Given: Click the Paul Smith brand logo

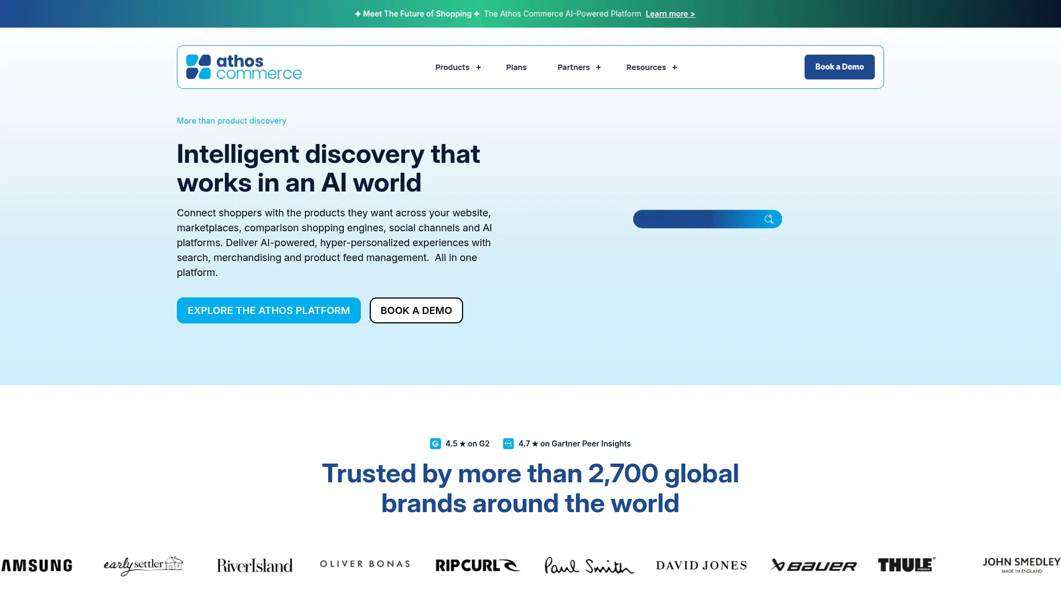Looking at the screenshot, I should 589,566.
